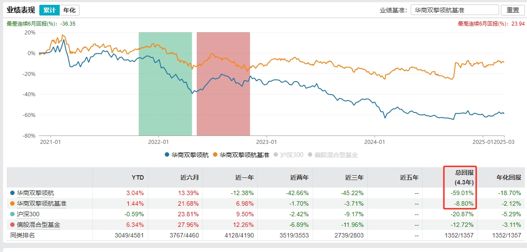Open 华商双擎领航 link in table
Screen dimensions: 527x252
click(x=35, y=193)
